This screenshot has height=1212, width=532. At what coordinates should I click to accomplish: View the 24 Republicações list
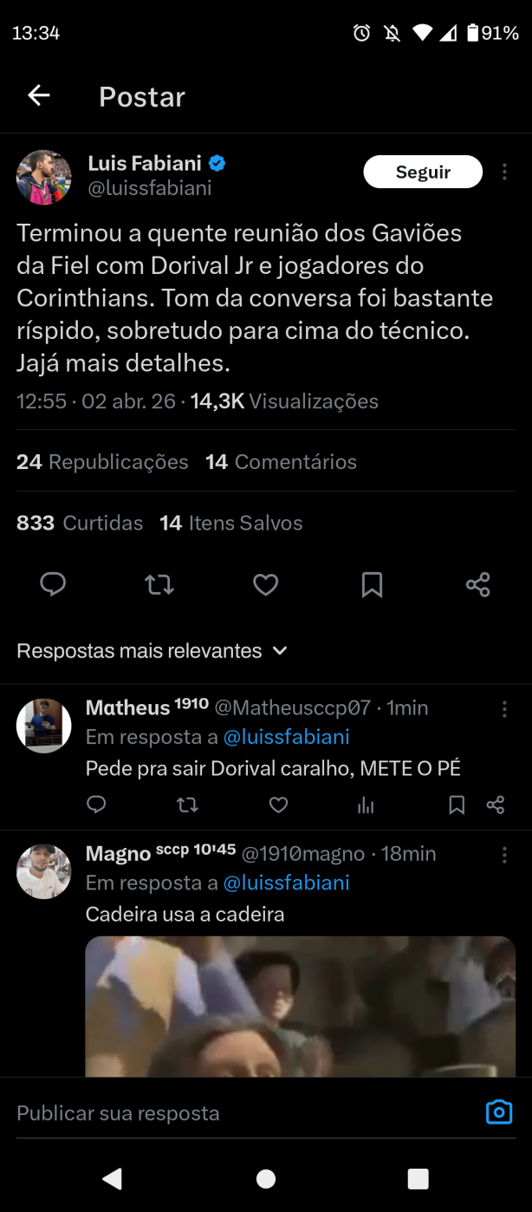tap(102, 462)
